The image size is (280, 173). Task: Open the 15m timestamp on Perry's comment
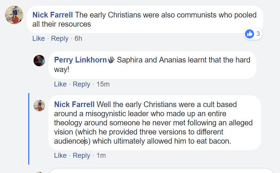click(103, 84)
